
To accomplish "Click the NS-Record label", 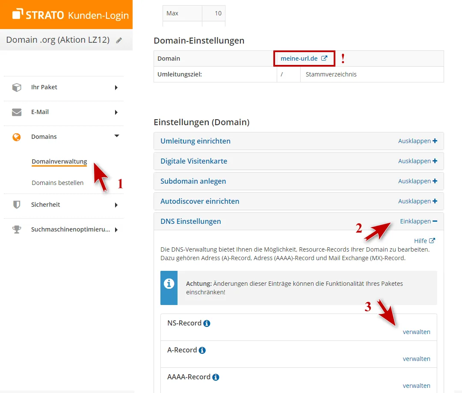I will coord(184,323).
